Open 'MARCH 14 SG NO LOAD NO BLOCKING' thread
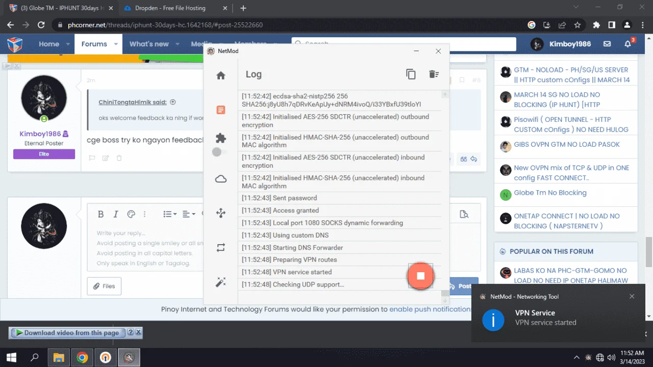653x367 pixels. tap(572, 99)
